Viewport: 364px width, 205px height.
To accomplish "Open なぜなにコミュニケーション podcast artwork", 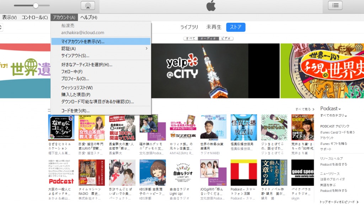I will [61, 127].
